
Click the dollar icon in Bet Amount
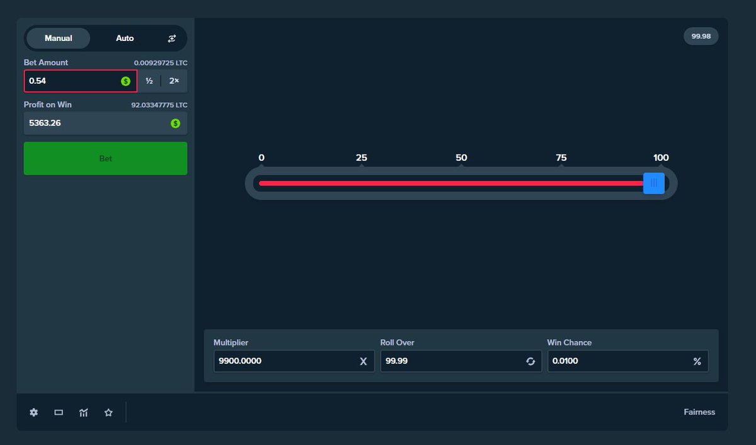[x=126, y=81]
